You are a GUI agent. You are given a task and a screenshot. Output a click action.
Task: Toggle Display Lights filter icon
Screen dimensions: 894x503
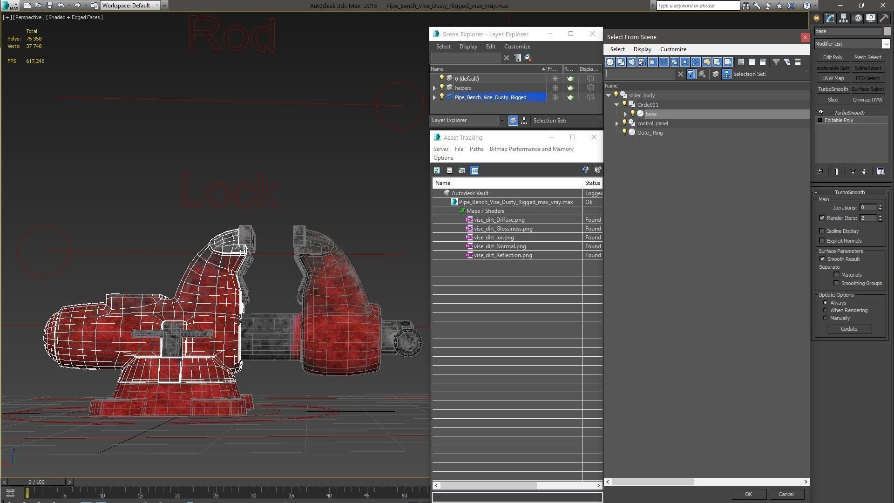pos(631,62)
